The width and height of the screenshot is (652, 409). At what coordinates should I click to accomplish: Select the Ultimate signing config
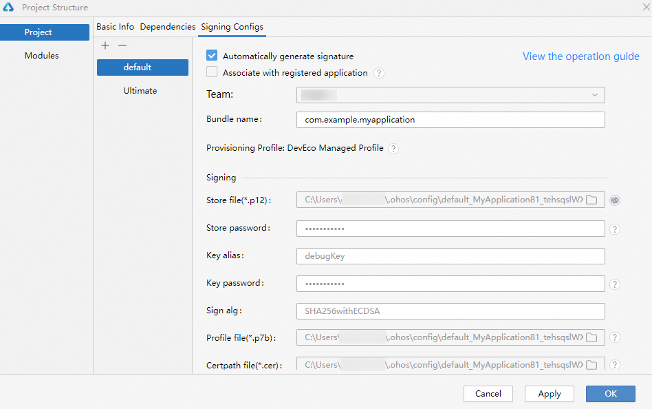(140, 91)
